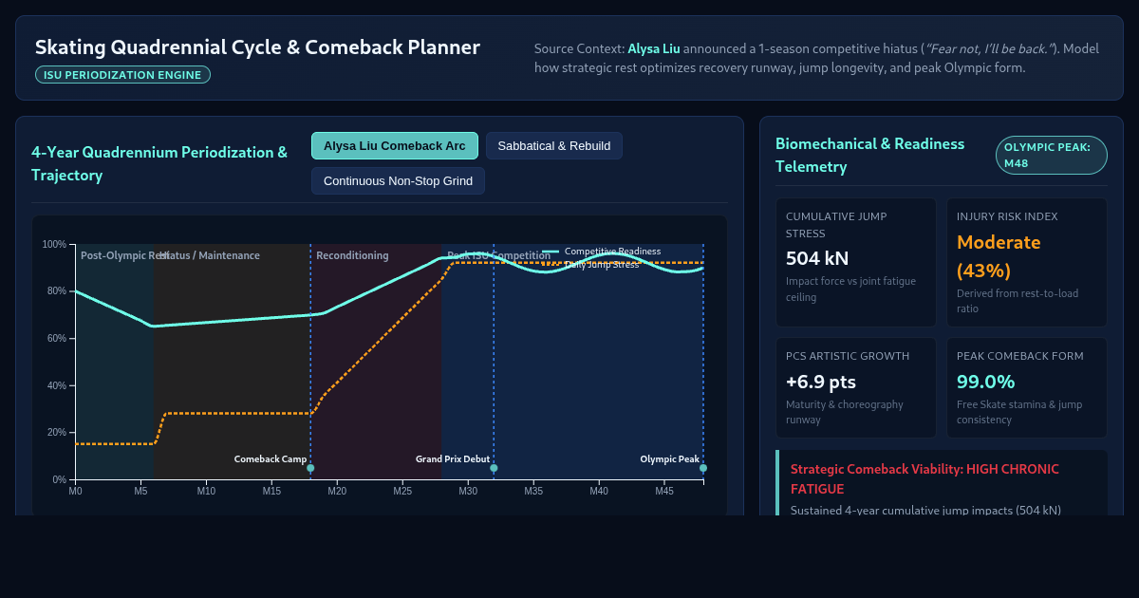Click the ISU Periodization Engine badge
Image resolution: width=1139 pixels, height=598 pixels.
(x=122, y=75)
